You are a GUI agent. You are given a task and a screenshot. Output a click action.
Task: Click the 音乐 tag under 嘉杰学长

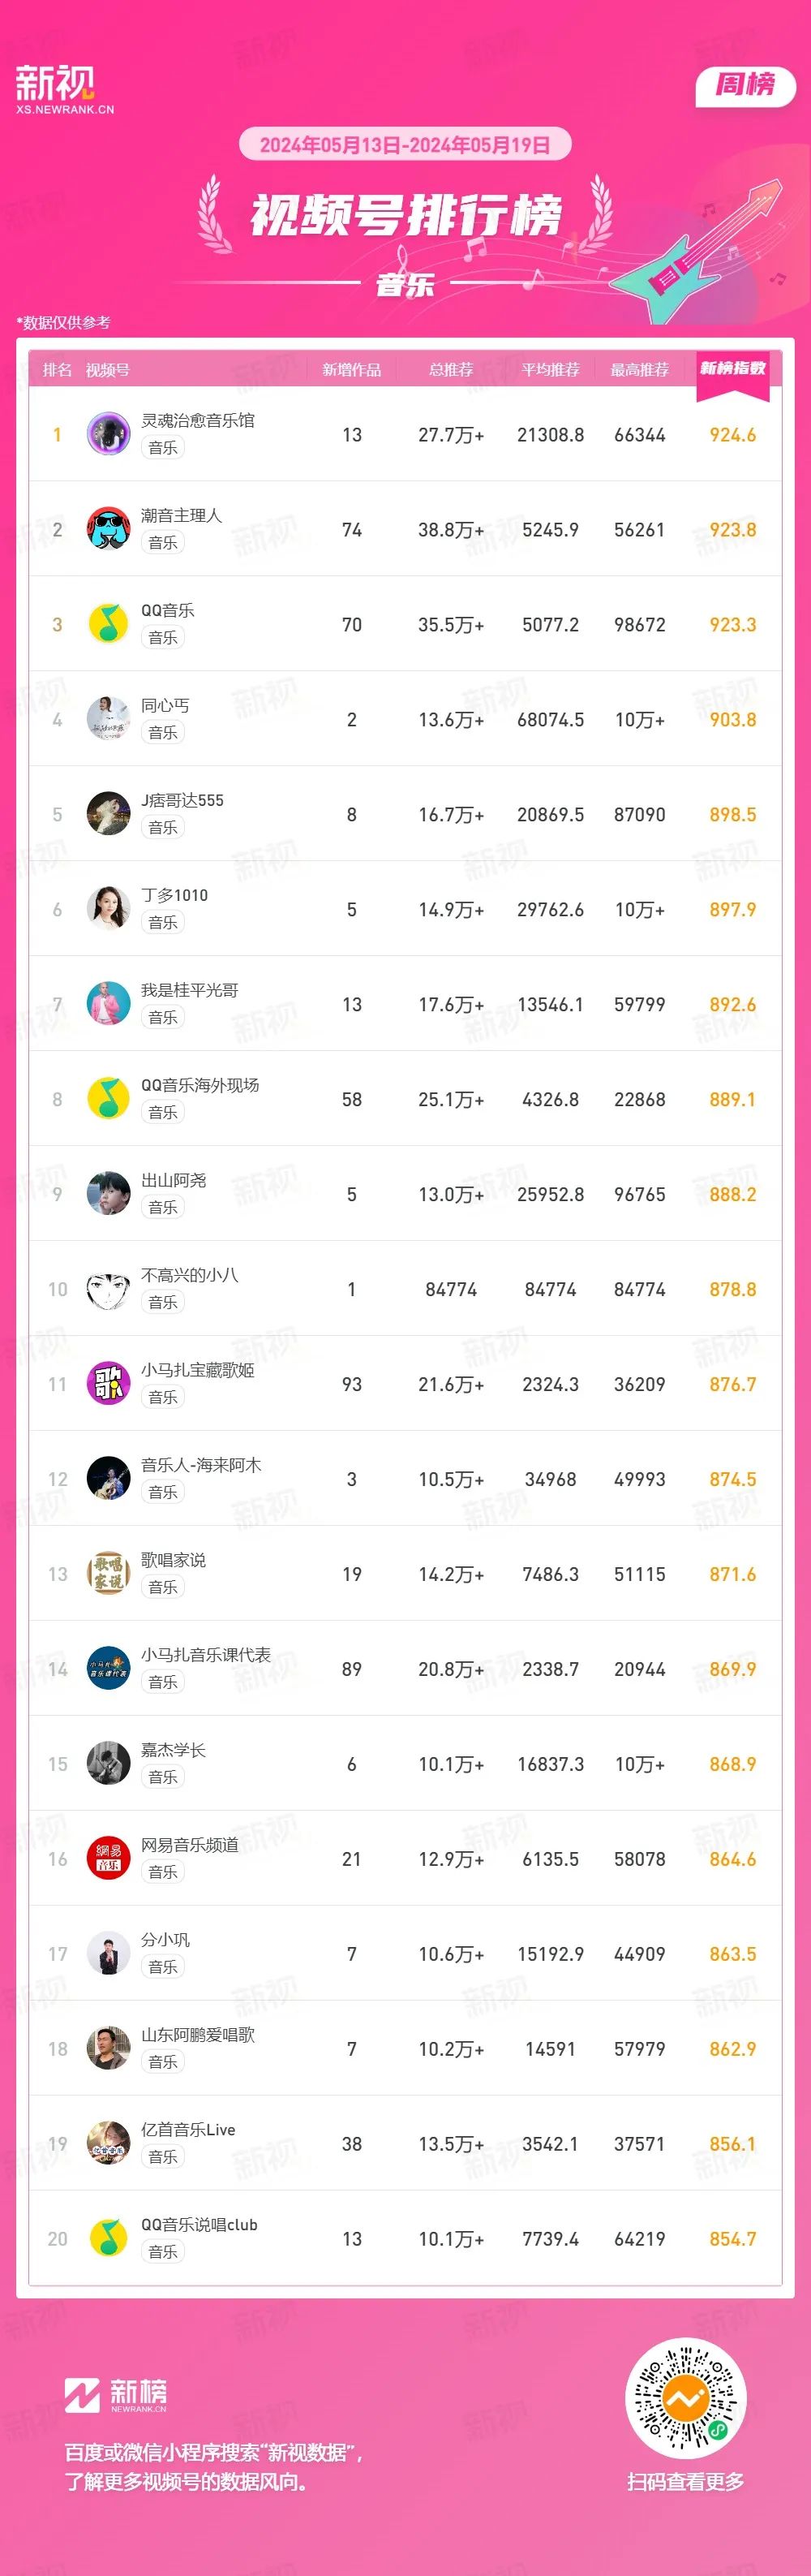[163, 1777]
